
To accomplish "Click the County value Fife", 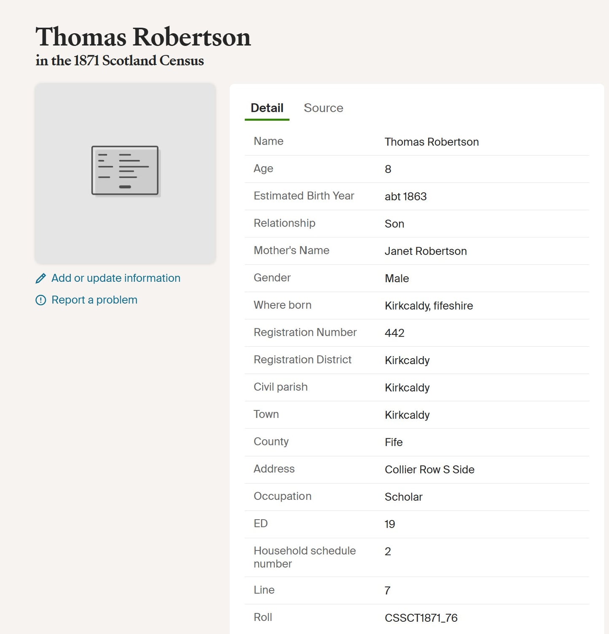I will pyautogui.click(x=393, y=442).
